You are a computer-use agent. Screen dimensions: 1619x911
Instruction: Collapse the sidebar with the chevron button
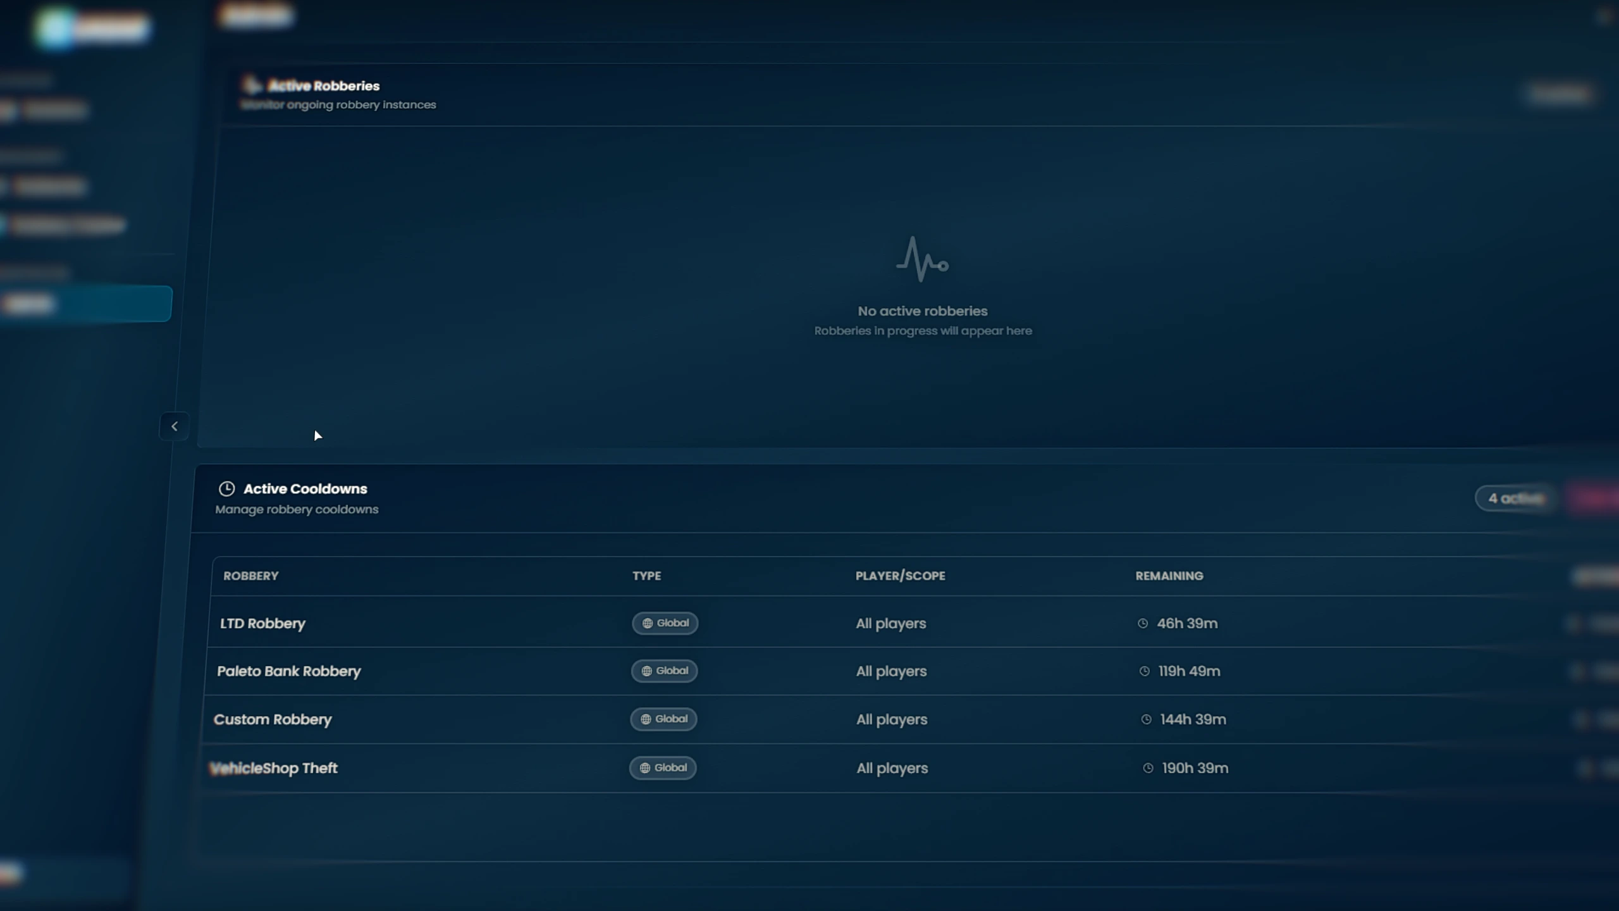point(174,426)
